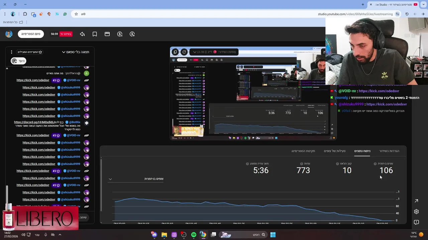Screen dimensions: 428x240
Task: Open all bookmarks folder כל הסימניות
Action: tap(13, 22)
